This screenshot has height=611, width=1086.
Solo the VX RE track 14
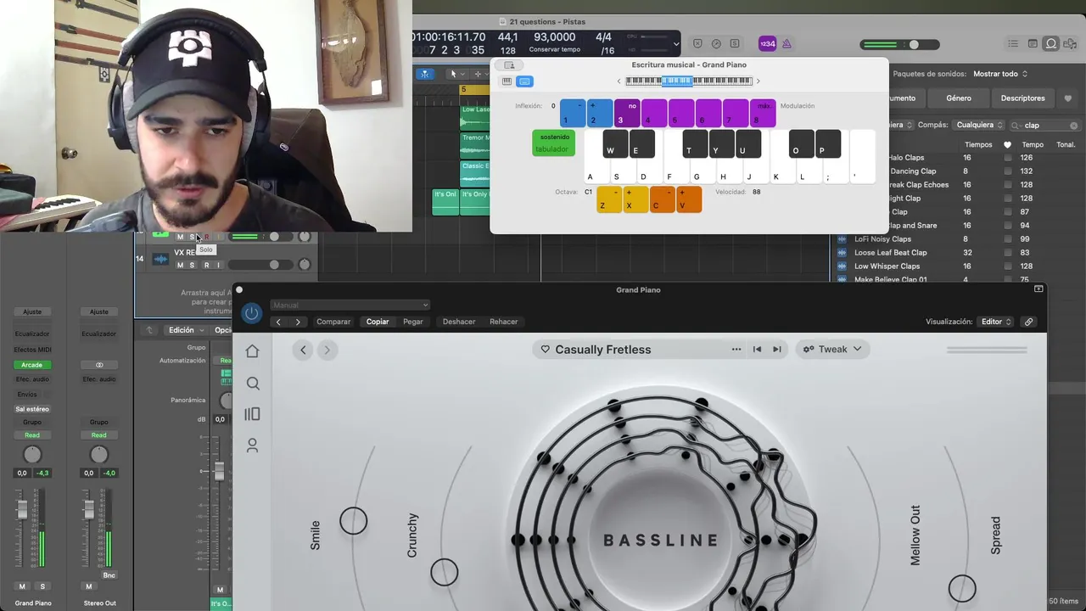click(x=192, y=266)
